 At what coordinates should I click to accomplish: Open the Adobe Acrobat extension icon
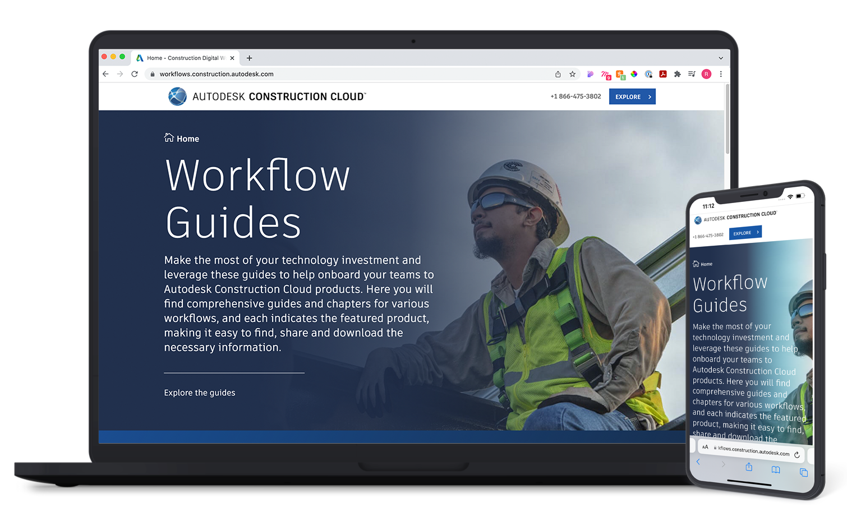pyautogui.click(x=663, y=74)
